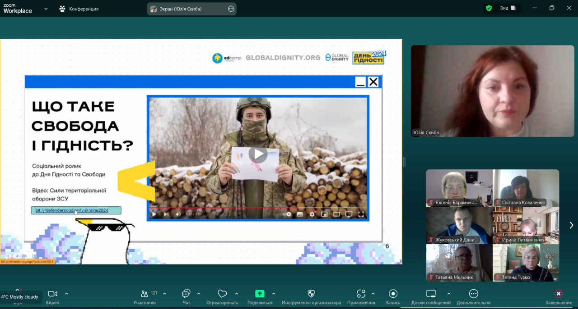Viewport: 578px width, 309px height.
Task: Expand the Отреагировать options arrow
Action: pyautogui.click(x=236, y=294)
